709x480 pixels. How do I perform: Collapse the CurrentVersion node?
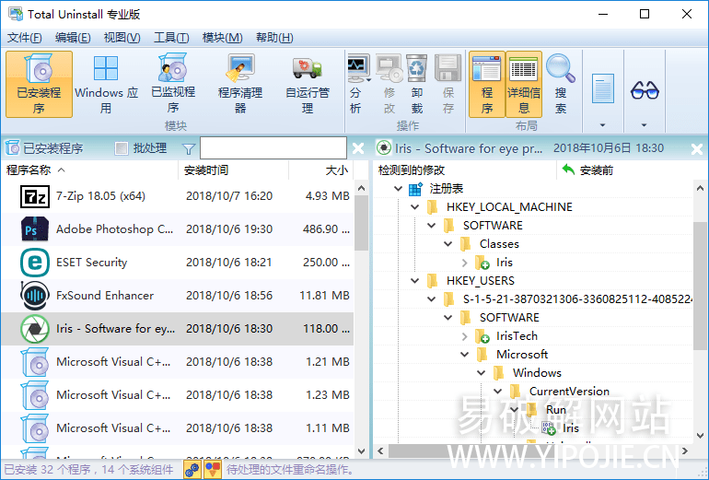(498, 392)
